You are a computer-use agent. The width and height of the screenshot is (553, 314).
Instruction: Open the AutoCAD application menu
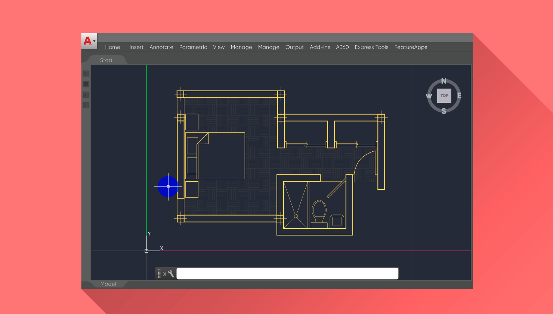pyautogui.click(x=88, y=40)
